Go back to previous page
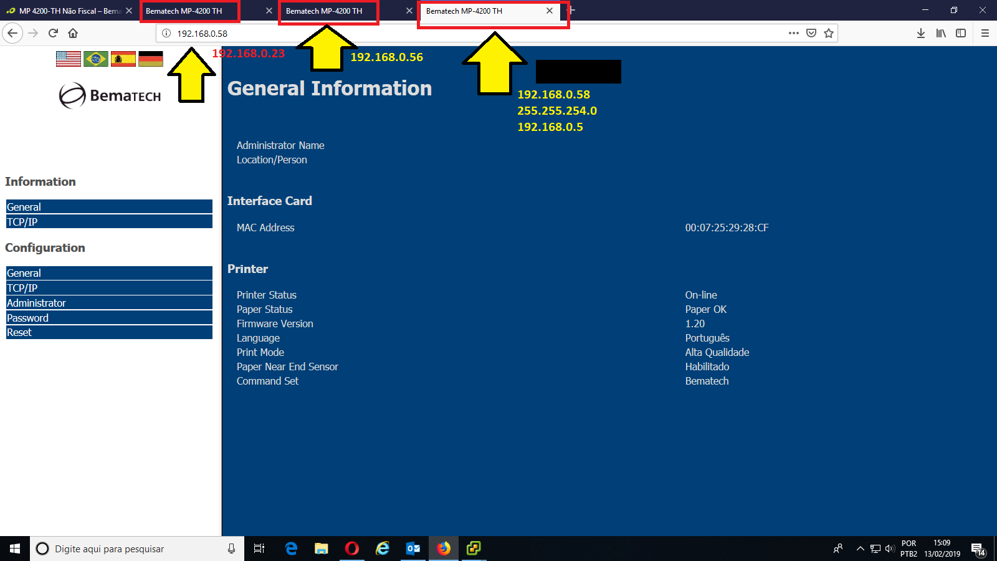Viewport: 997px width, 561px height. pyautogui.click(x=12, y=33)
